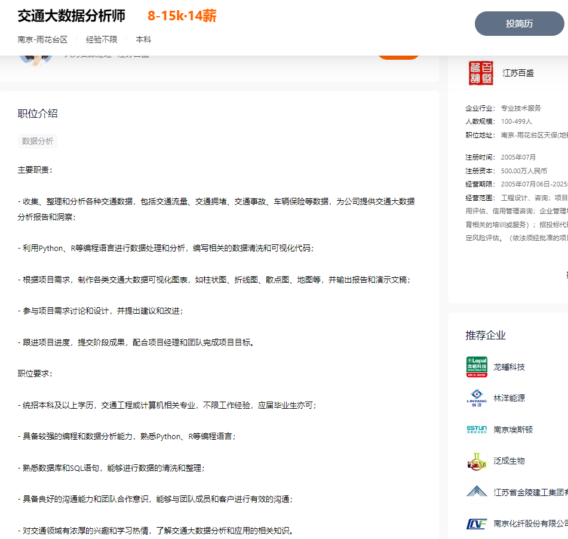The width and height of the screenshot is (568, 539).
Task: Click the 推荐企业 section heading
Action: coord(486,335)
